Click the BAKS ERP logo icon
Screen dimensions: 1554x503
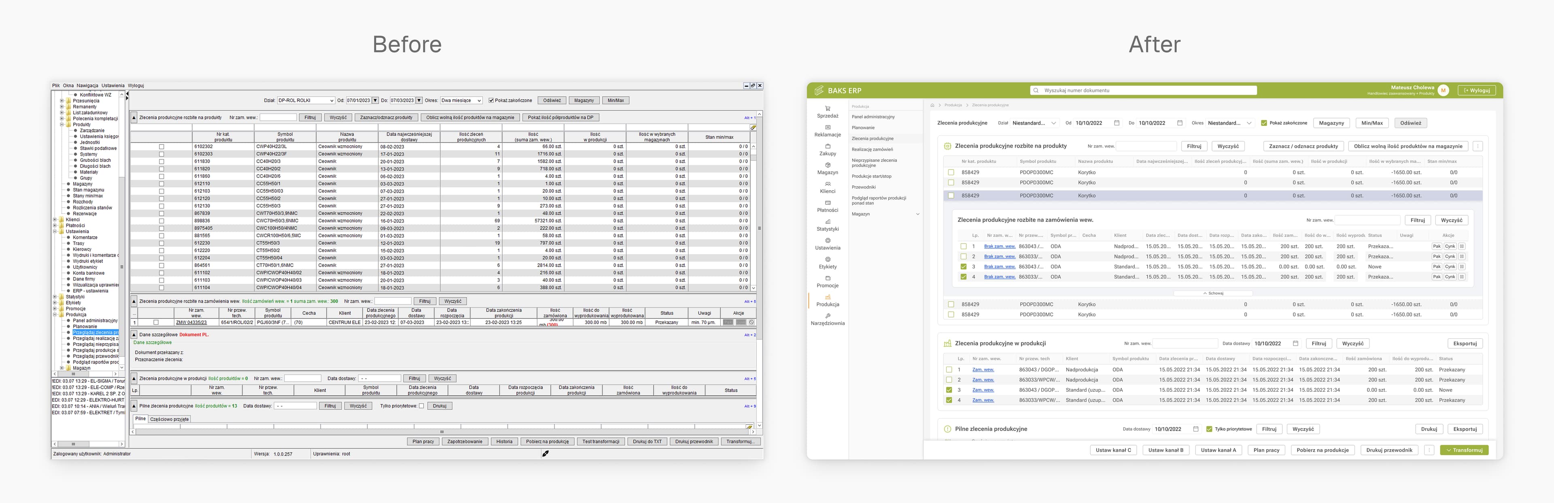click(819, 91)
